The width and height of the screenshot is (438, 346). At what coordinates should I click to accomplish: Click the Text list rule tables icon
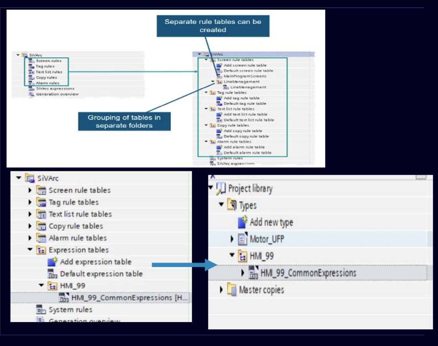41,214
